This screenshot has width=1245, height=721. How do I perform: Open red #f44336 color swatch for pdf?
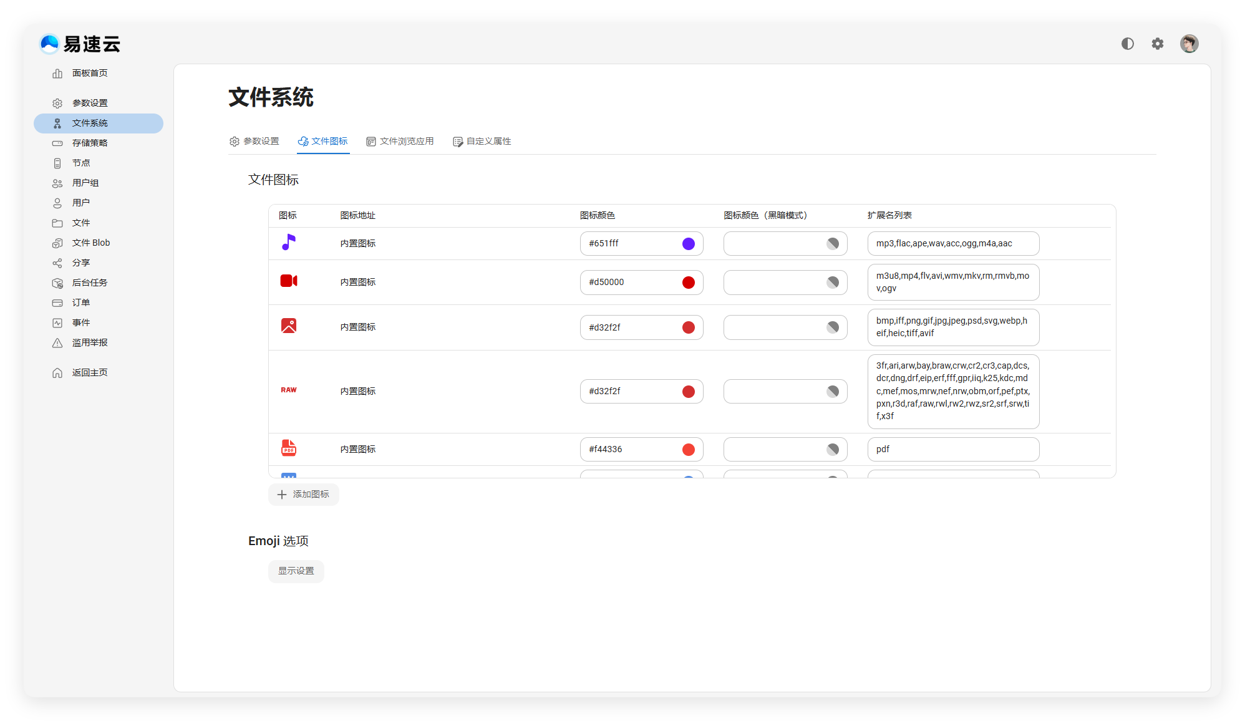coord(688,450)
